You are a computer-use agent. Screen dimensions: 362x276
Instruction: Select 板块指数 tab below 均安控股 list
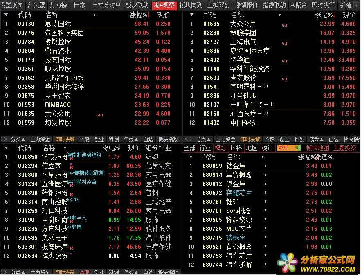pos(168,139)
